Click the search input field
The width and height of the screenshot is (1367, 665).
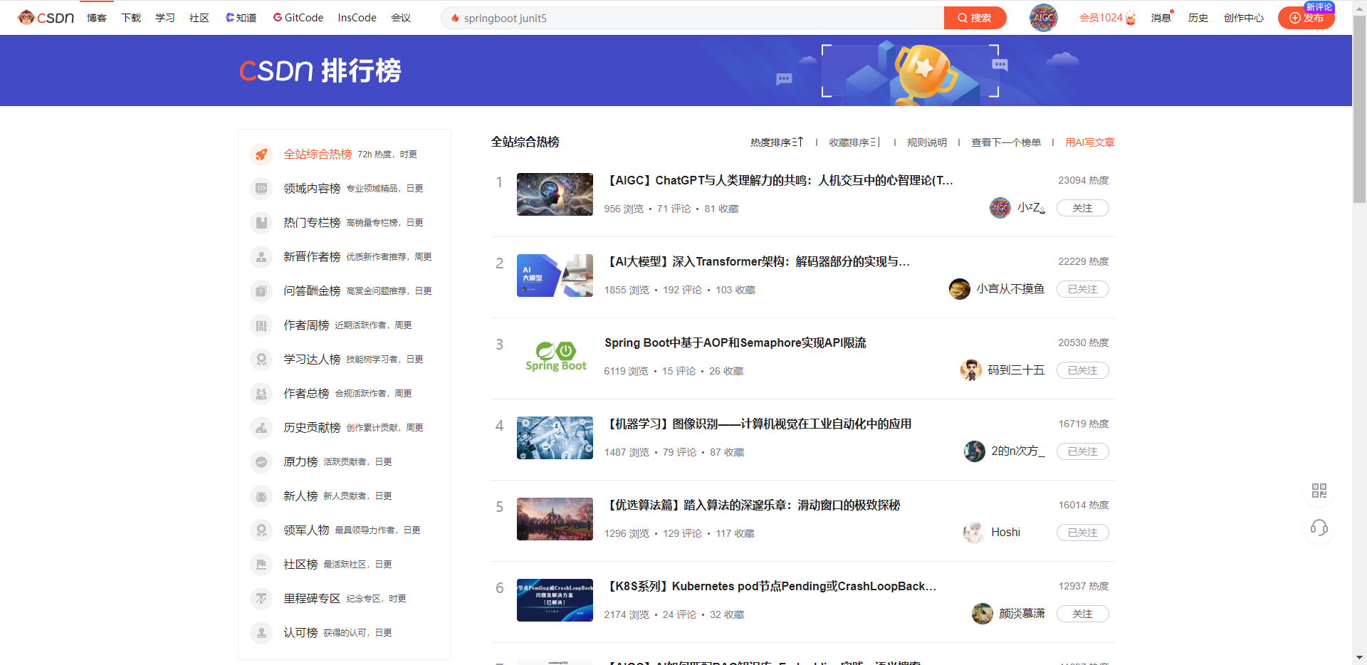coord(698,18)
